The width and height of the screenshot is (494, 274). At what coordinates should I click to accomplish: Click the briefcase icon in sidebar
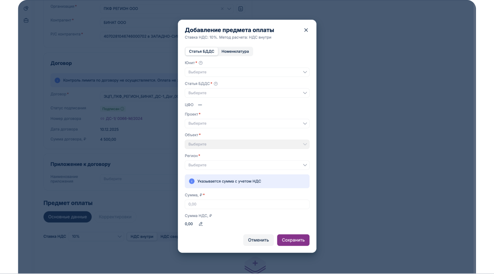coord(26,21)
